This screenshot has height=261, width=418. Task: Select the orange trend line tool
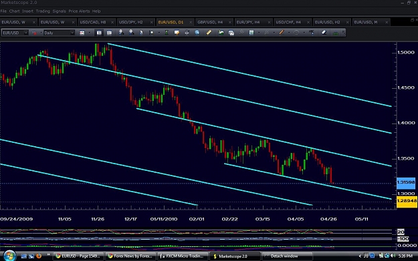click(x=282, y=33)
